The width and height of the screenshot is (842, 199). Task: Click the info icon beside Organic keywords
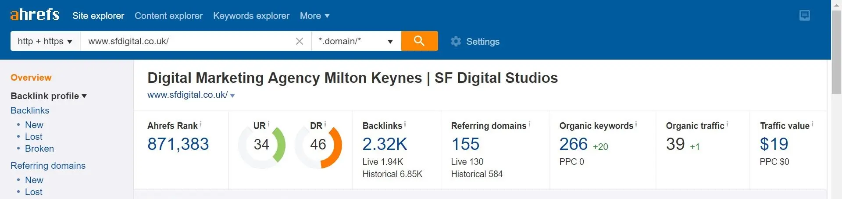pos(636,124)
